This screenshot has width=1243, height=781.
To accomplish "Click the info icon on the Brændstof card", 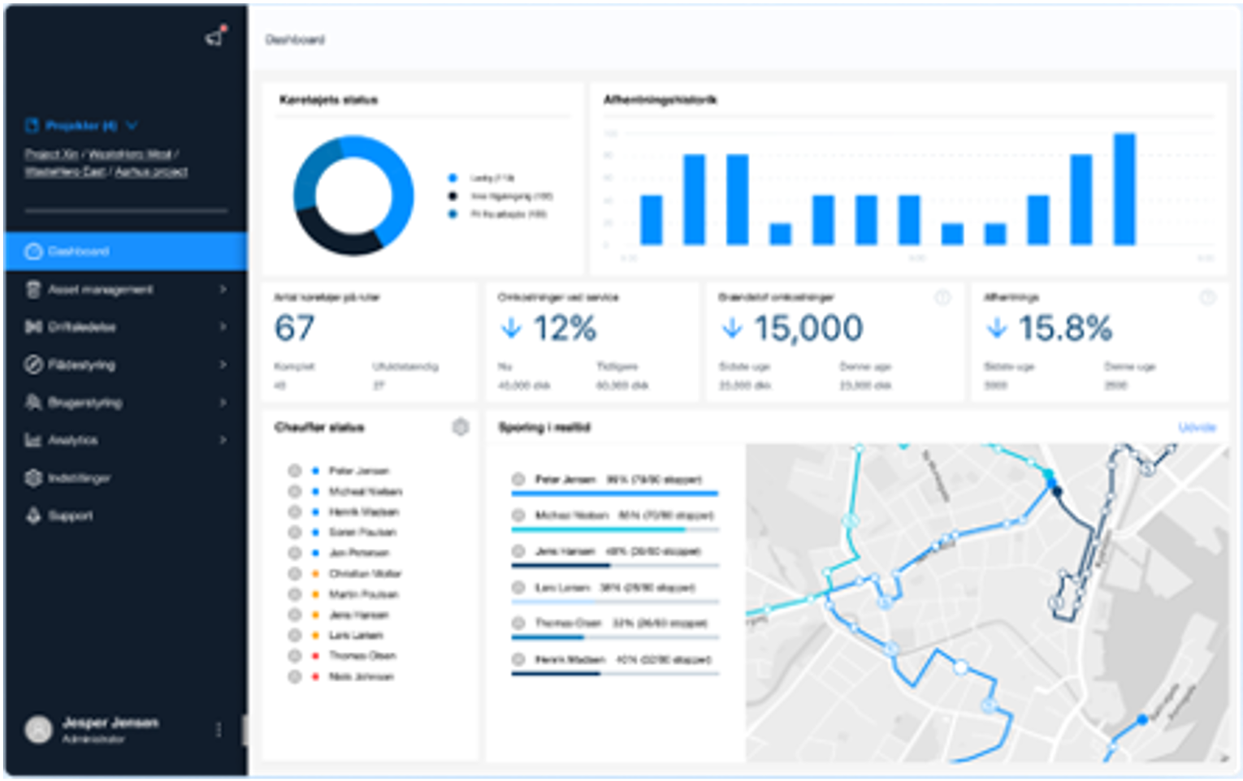I will click(x=942, y=298).
